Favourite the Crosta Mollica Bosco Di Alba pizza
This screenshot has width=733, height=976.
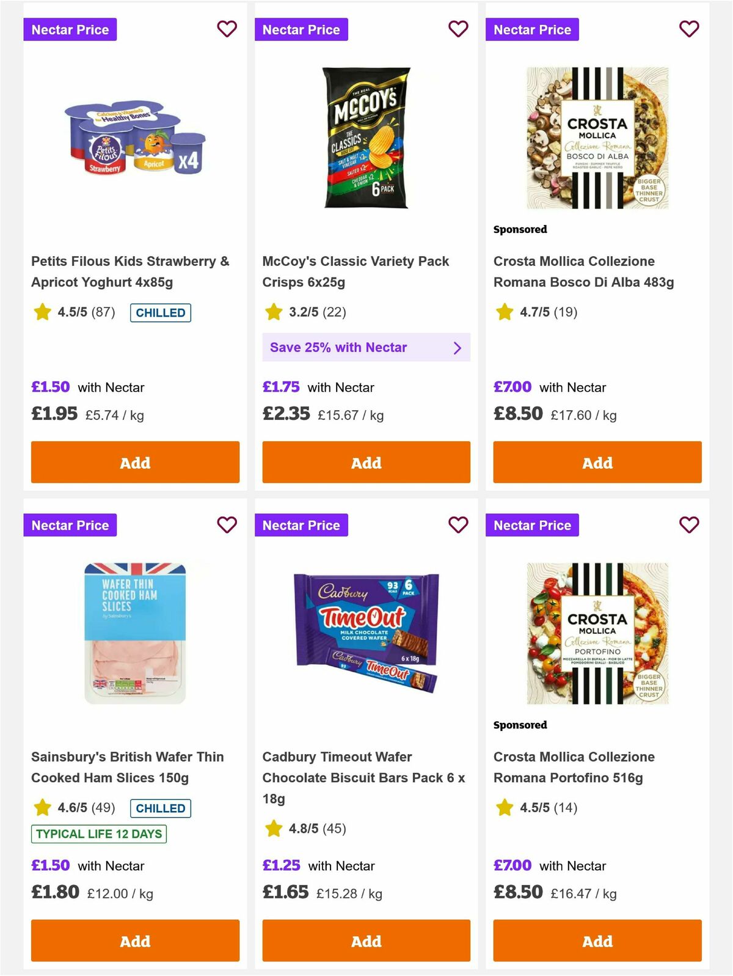[x=688, y=29]
